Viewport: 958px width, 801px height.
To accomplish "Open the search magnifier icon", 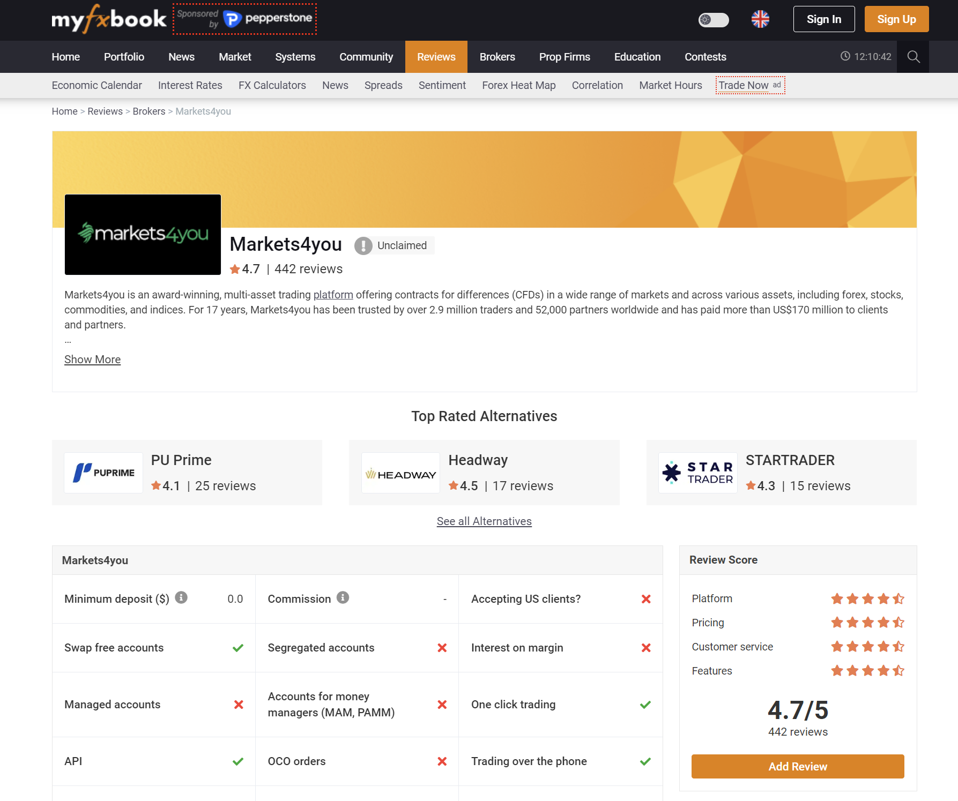I will pos(913,56).
